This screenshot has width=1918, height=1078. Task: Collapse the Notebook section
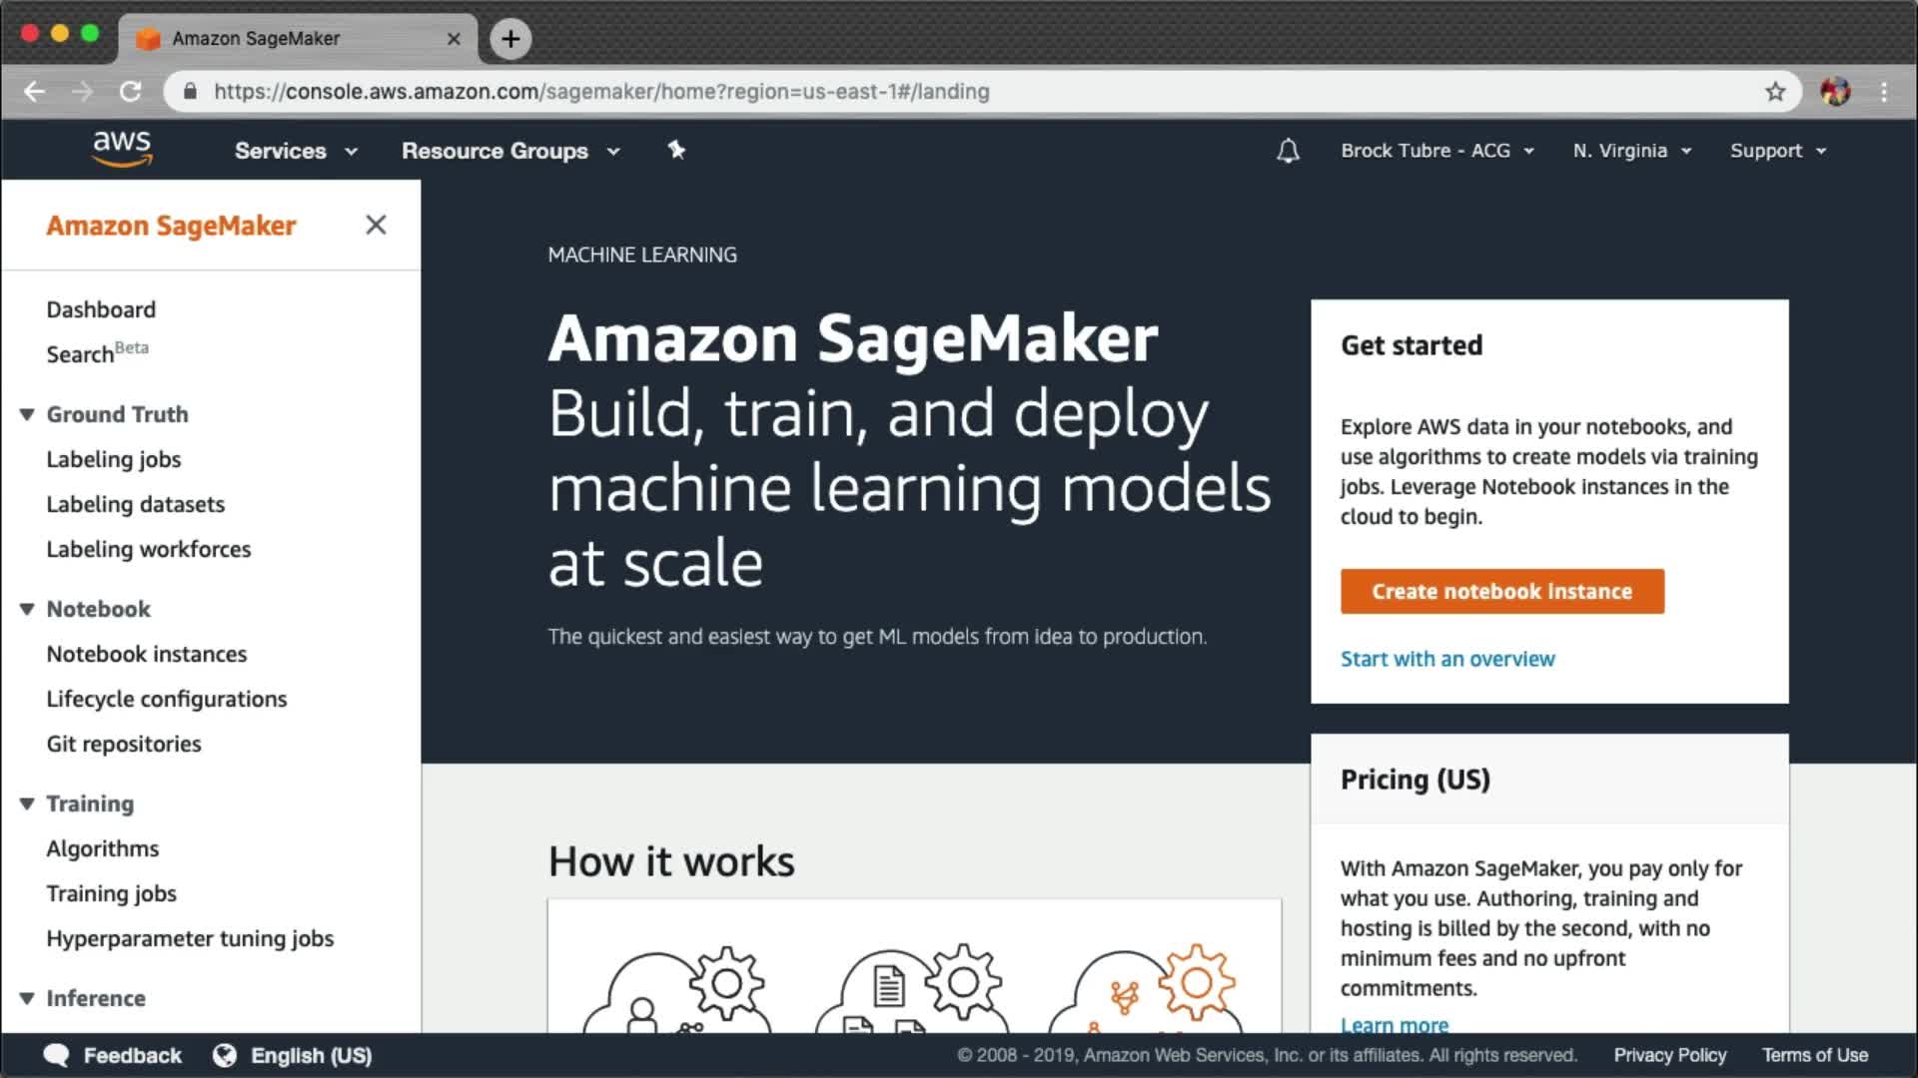click(27, 609)
